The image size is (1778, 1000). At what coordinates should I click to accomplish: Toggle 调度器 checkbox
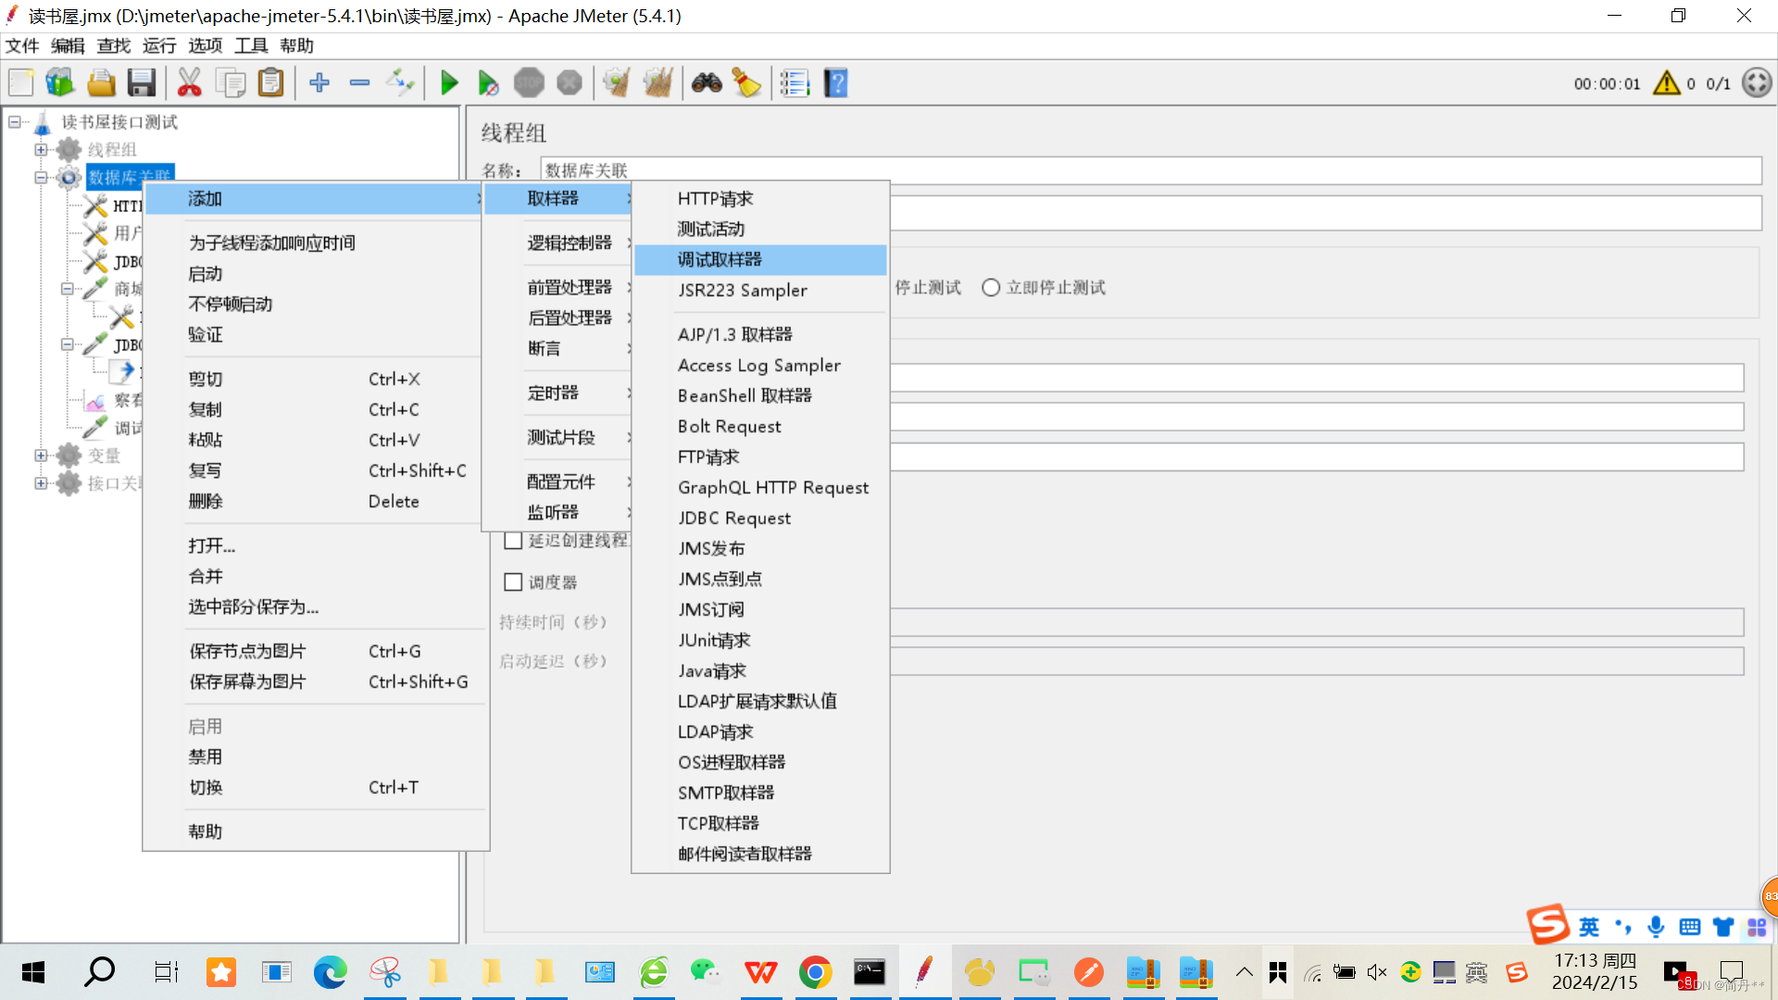pos(513,582)
